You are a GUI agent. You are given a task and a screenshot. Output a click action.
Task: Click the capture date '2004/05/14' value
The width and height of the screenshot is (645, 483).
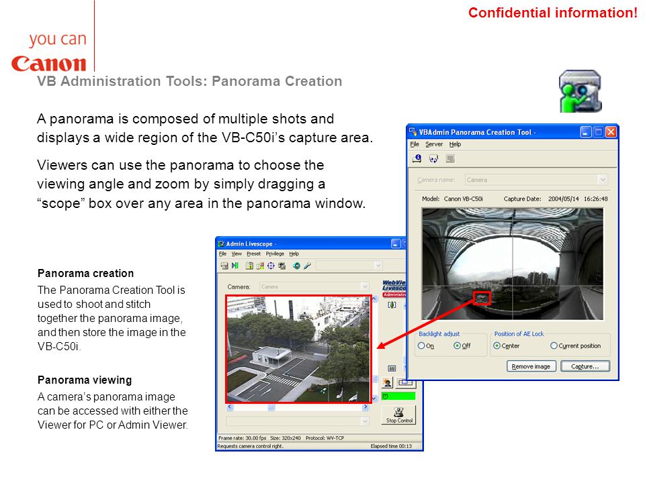coord(563,199)
